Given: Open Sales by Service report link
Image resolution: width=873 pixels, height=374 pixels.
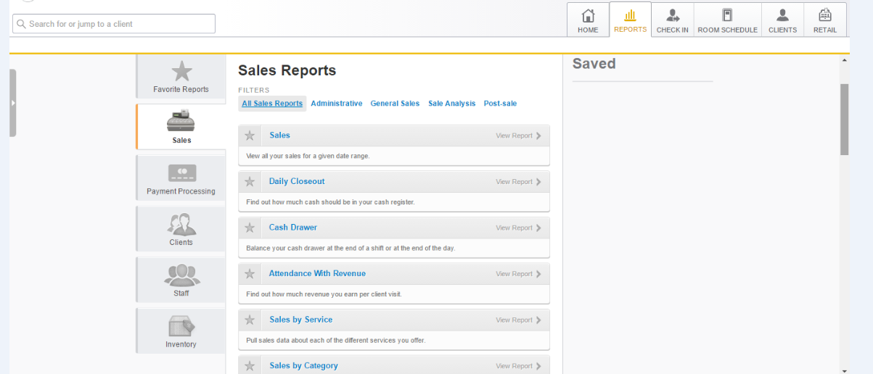Looking at the screenshot, I should click(300, 320).
